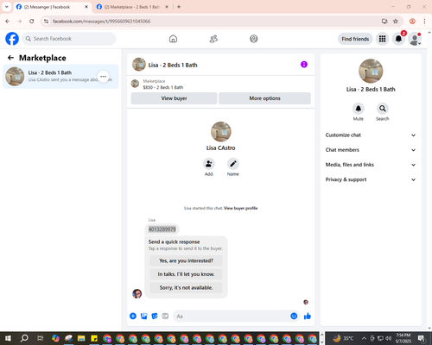The height and width of the screenshot is (345, 432).
Task: Open the account profile menu
Action: tap(415, 39)
